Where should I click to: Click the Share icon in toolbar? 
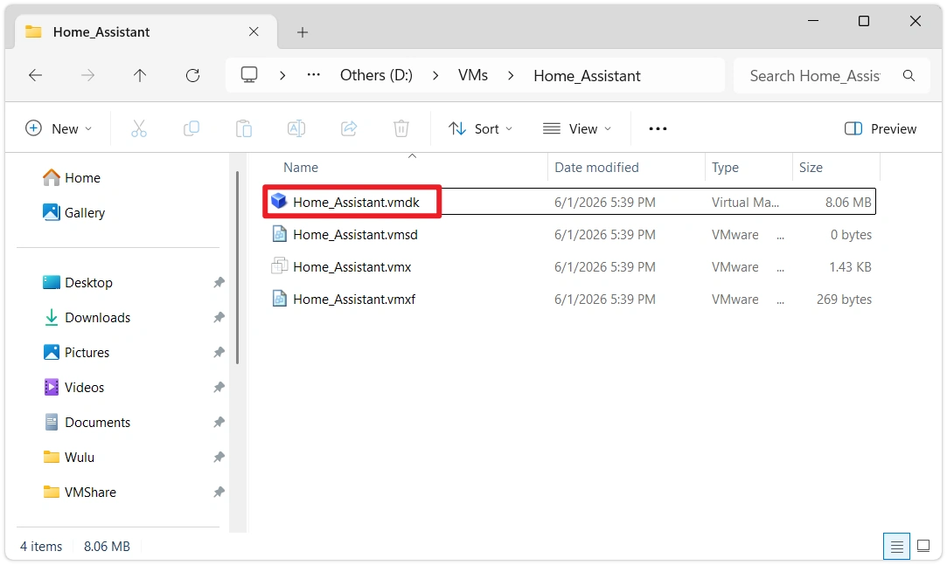(x=349, y=128)
